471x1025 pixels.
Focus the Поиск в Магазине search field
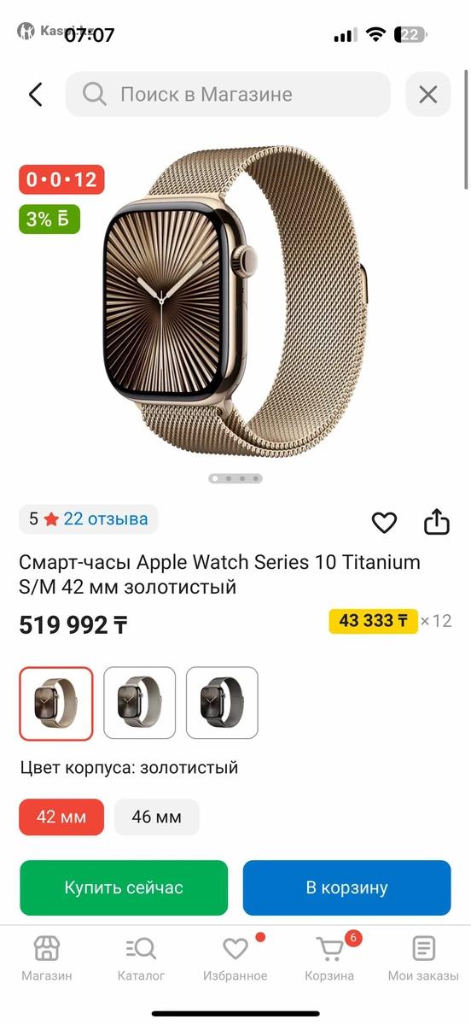pos(228,94)
